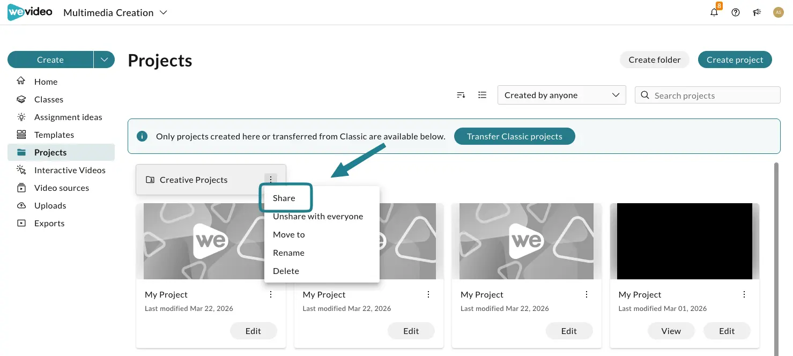Click the sort order icon
This screenshot has height=356, width=793.
pos(461,95)
